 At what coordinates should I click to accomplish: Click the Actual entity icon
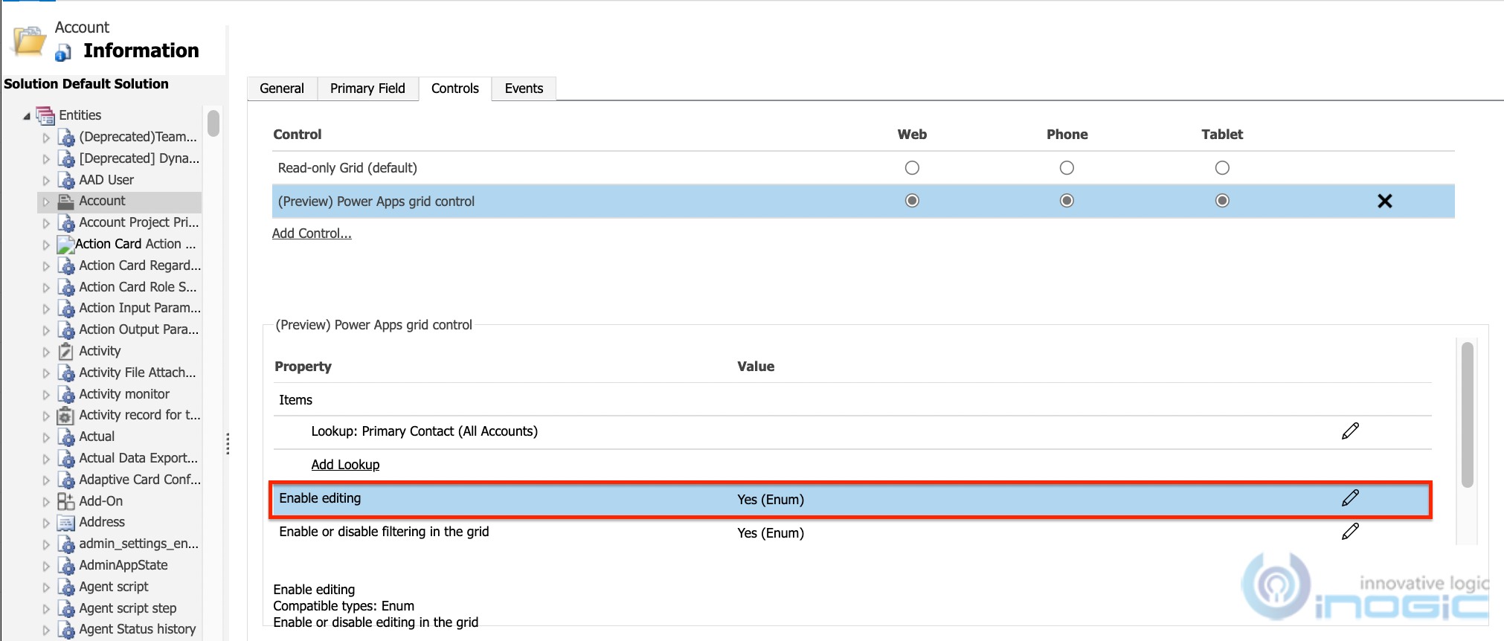[66, 437]
